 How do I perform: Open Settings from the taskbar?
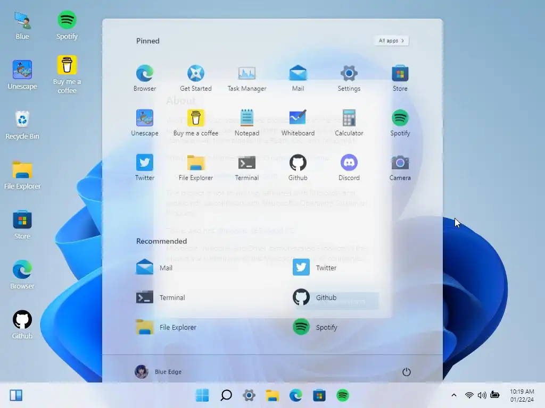tap(249, 395)
